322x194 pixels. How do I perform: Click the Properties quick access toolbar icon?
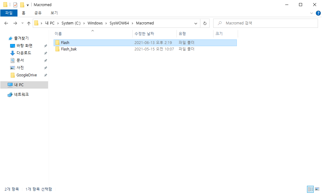tap(15, 5)
